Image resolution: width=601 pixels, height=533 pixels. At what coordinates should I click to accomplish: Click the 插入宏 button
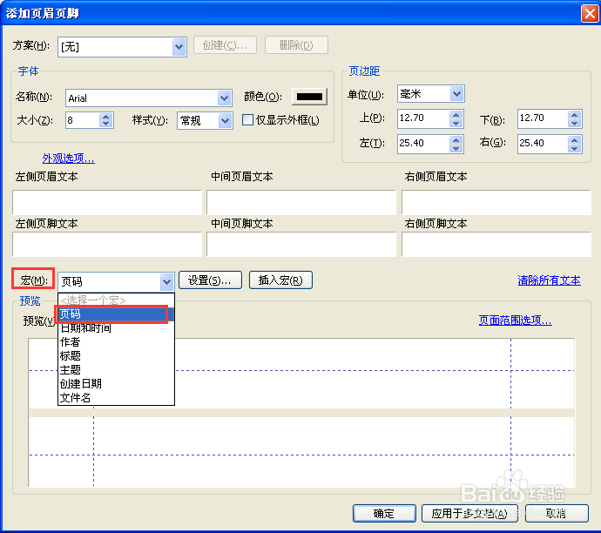280,280
